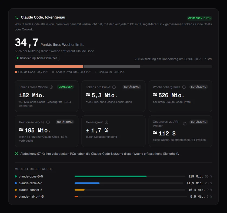
Task: Click the Claude Code, tokengenau heading
Action: coord(43,17)
